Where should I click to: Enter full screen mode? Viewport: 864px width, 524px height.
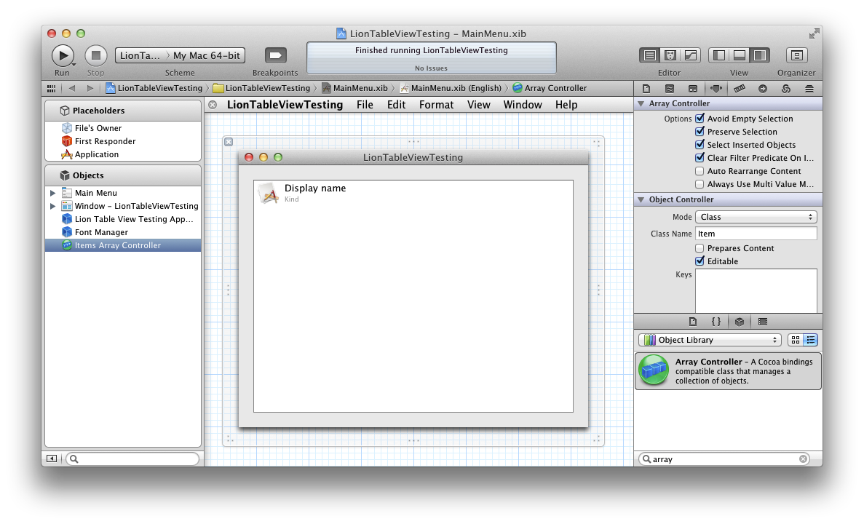814,33
